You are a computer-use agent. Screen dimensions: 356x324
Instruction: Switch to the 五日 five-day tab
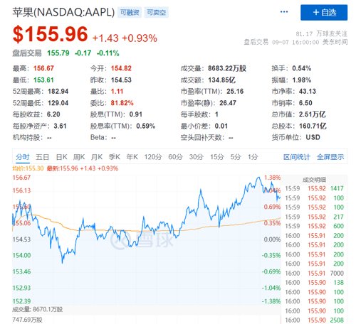coord(42,157)
